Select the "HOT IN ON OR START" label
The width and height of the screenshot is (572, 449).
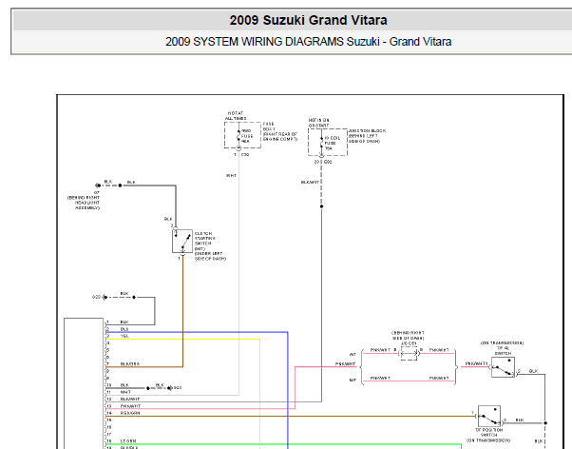tap(318, 123)
